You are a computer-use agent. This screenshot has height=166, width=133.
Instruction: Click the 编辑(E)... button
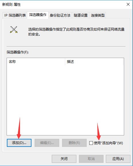point(47,143)
